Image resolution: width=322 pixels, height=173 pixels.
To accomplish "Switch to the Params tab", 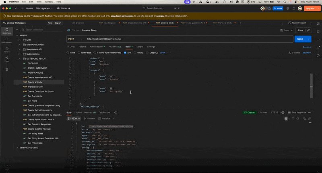I will [x=82, y=47].
